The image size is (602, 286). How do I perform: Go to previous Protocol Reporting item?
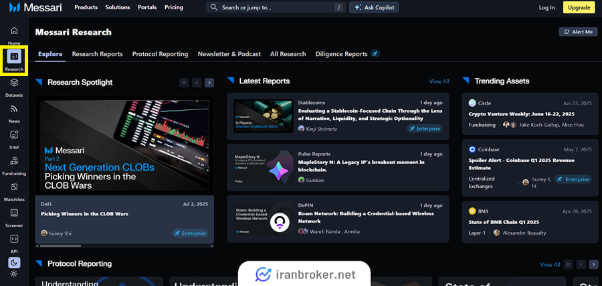[x=581, y=264]
